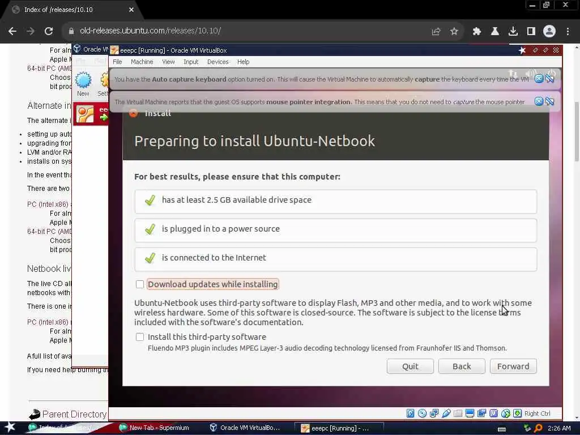
Task: Click the 2:26 AM clock
Action: (x=559, y=428)
